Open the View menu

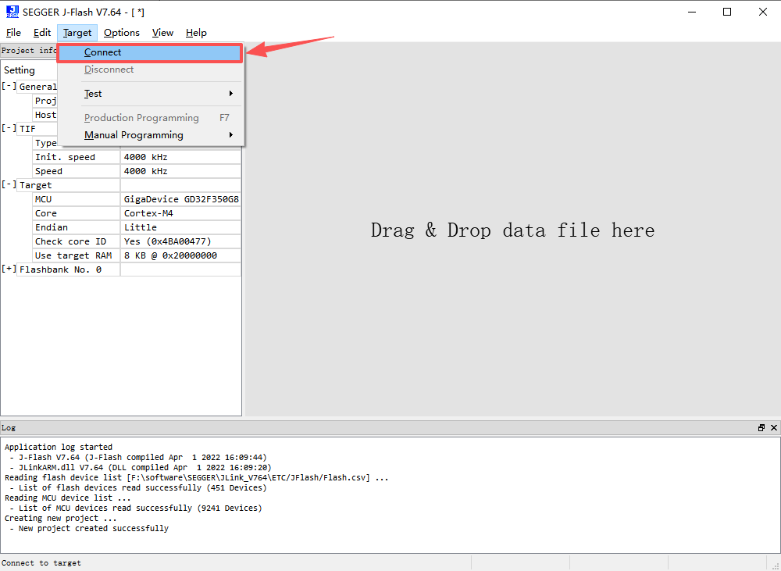[162, 33]
